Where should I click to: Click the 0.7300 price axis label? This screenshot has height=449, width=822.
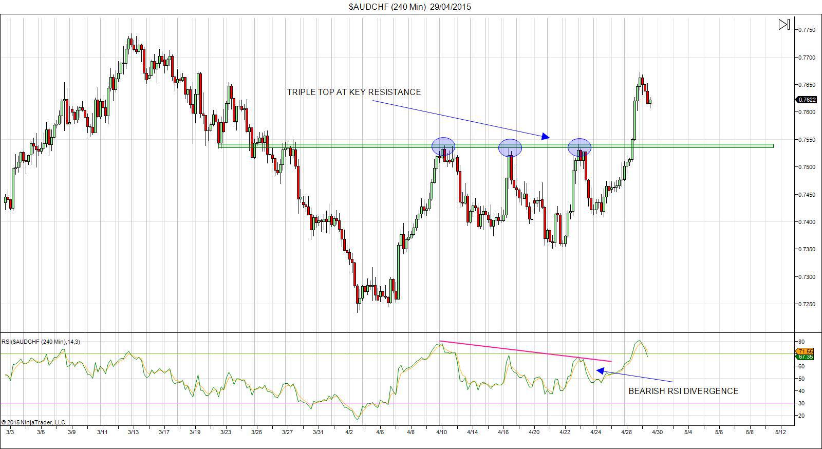click(807, 277)
